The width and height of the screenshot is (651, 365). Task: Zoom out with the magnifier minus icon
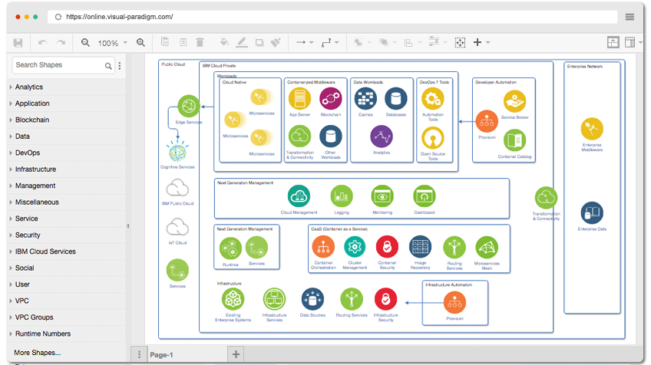coord(85,42)
